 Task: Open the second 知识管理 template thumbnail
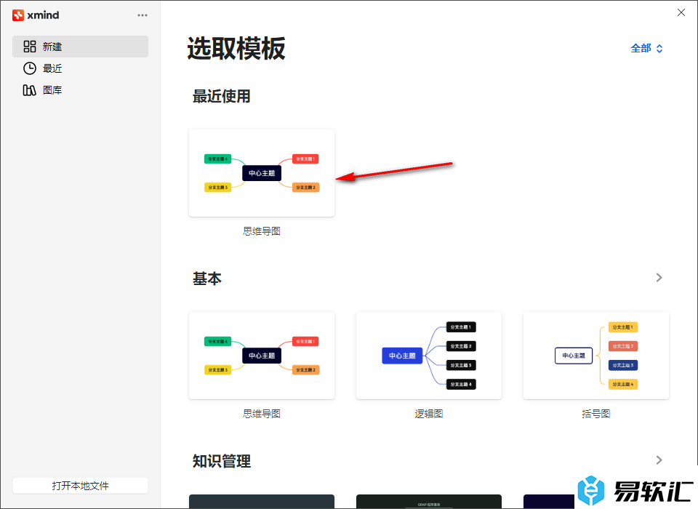pos(429,502)
